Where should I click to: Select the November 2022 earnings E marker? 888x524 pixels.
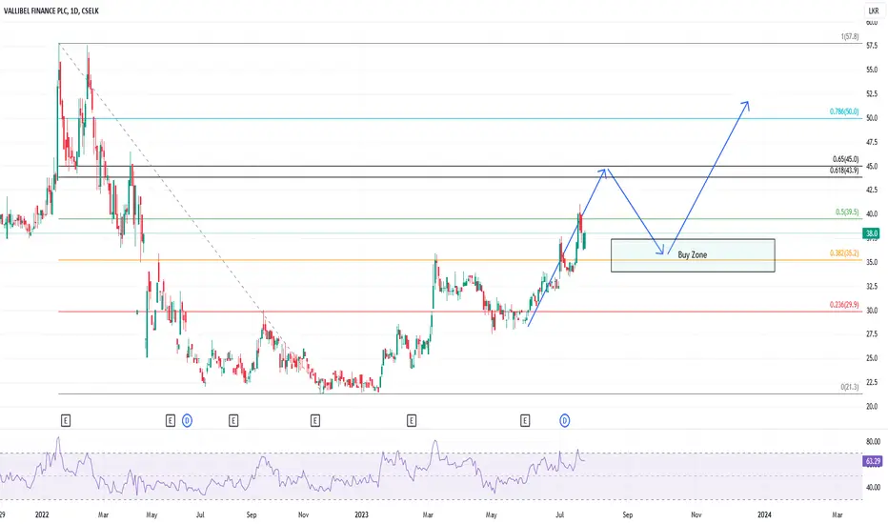pos(314,420)
